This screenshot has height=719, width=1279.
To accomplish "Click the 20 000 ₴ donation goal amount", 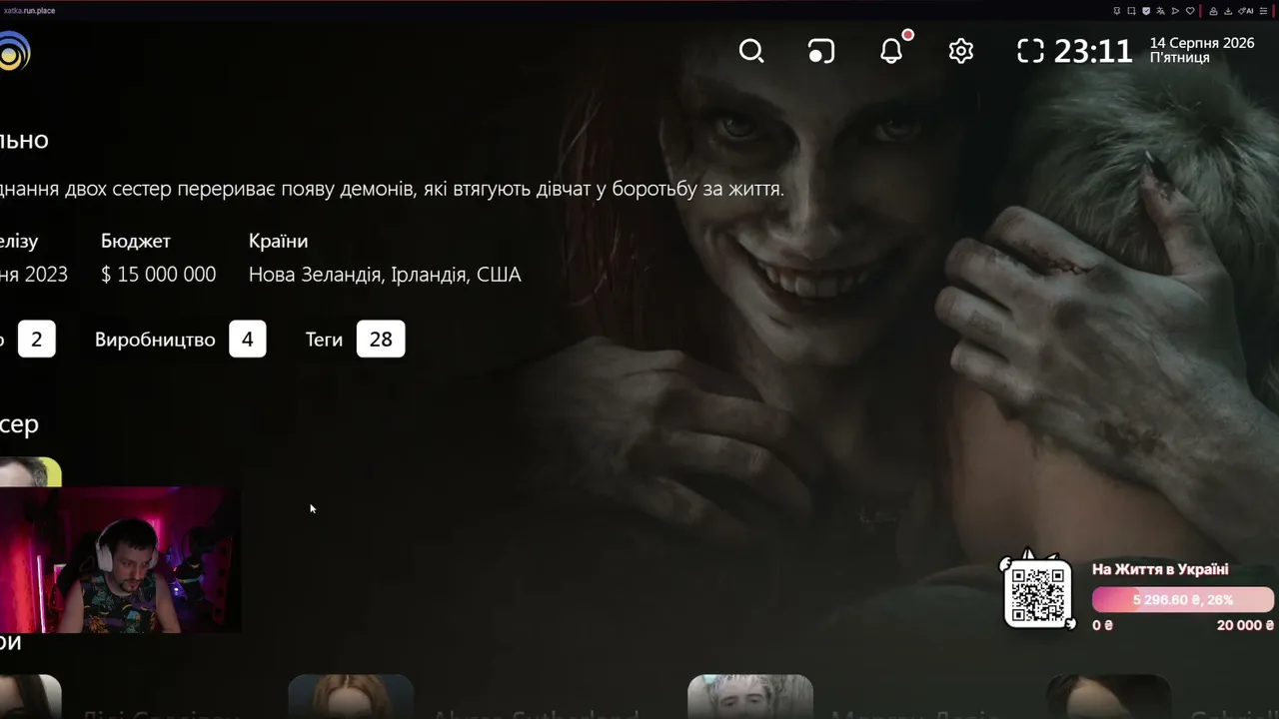I will click(1245, 625).
